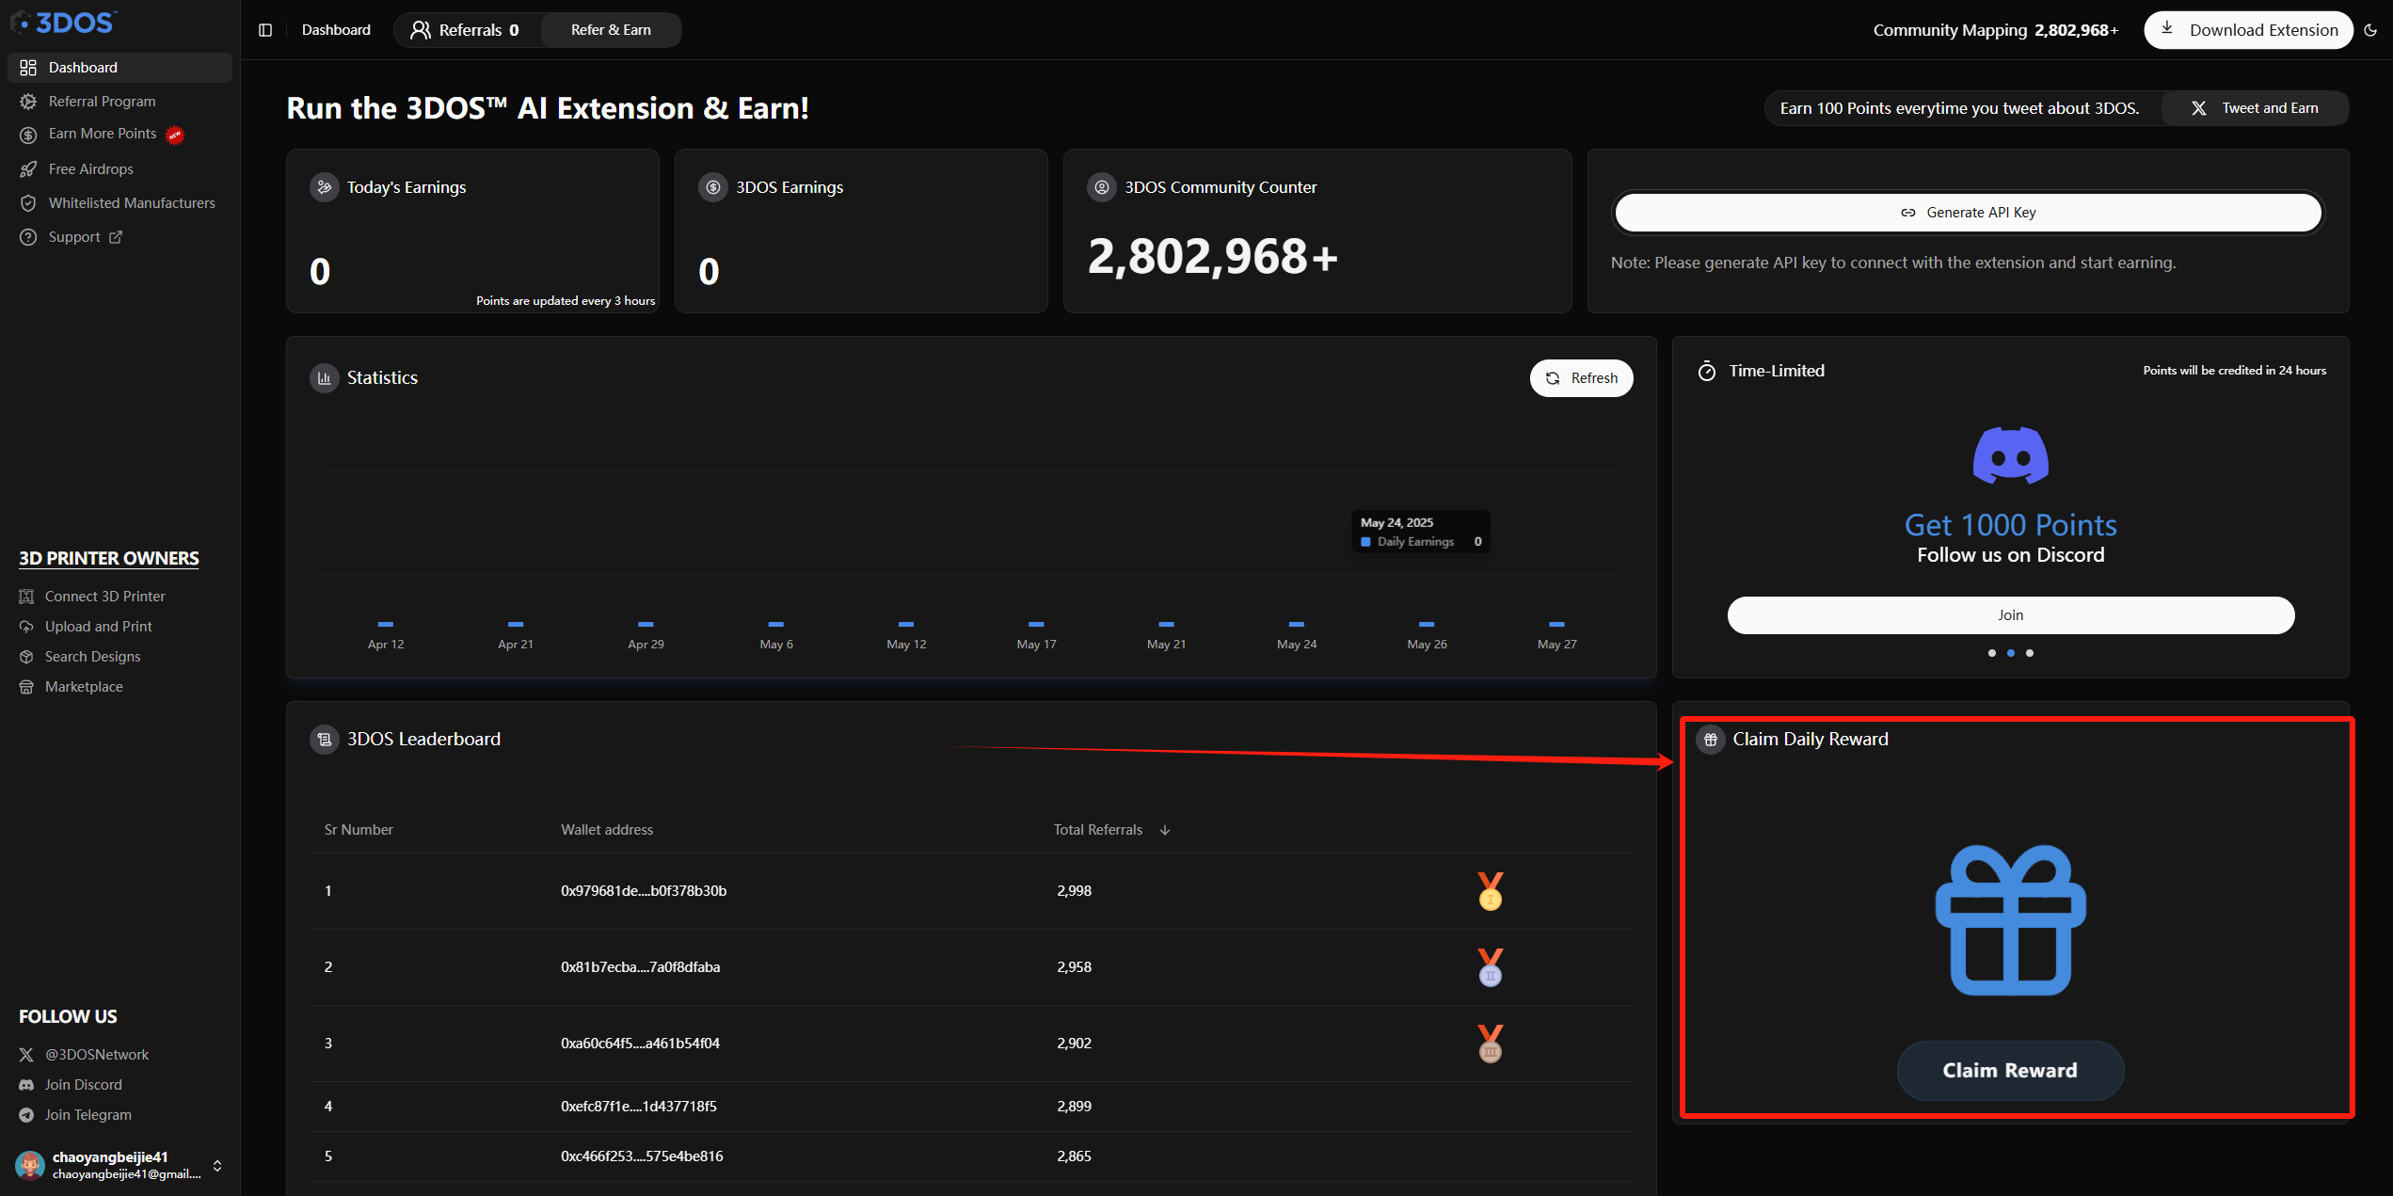Viewport: 2393px width, 1196px height.
Task: Select the third carousel dot
Action: pos(2030,653)
